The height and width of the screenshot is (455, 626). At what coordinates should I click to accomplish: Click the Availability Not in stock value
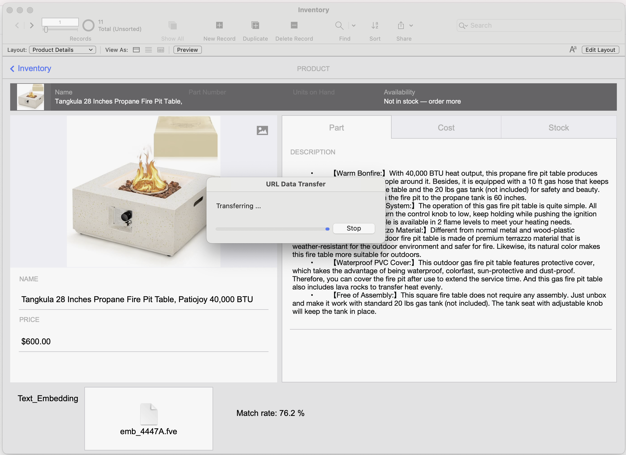422,101
